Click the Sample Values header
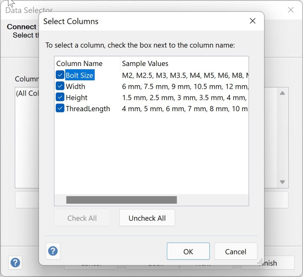303x277 pixels. click(x=145, y=64)
